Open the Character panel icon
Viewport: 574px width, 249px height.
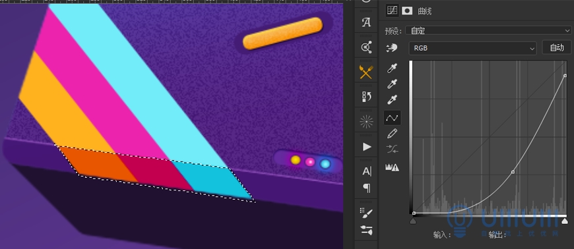pos(366,171)
